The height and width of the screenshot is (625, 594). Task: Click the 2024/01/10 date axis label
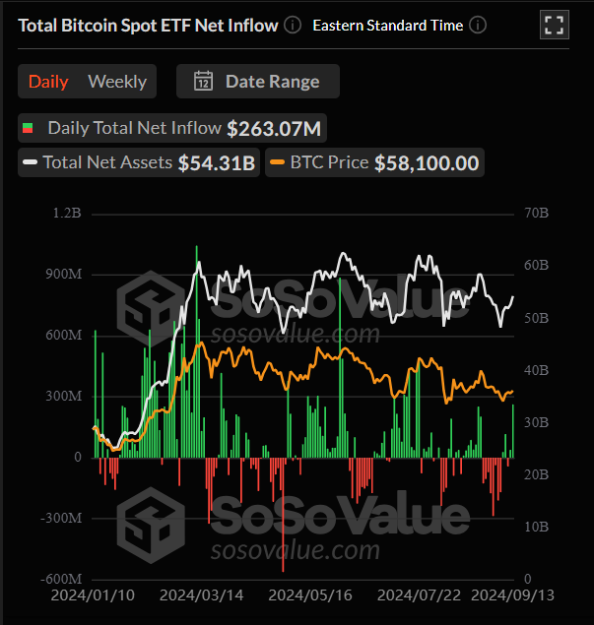[x=93, y=595]
